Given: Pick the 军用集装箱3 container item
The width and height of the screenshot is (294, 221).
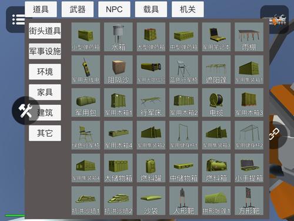Looking at the screenshot, I should [x=216, y=136].
